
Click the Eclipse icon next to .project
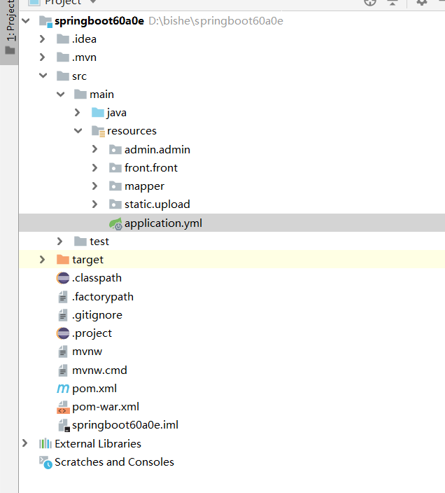[63, 333]
